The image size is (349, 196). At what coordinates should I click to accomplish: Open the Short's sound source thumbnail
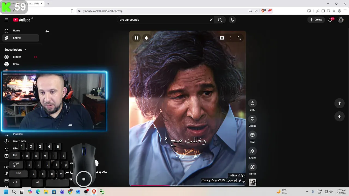point(252,182)
